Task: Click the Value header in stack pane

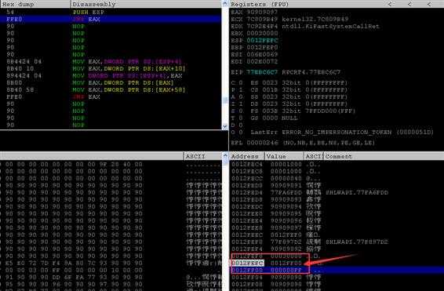Action: click(284, 156)
